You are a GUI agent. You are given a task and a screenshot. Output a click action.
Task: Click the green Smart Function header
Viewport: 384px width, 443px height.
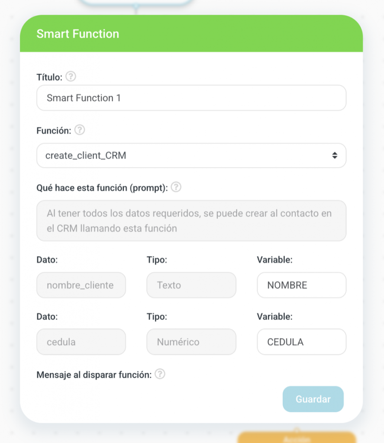coord(191,34)
